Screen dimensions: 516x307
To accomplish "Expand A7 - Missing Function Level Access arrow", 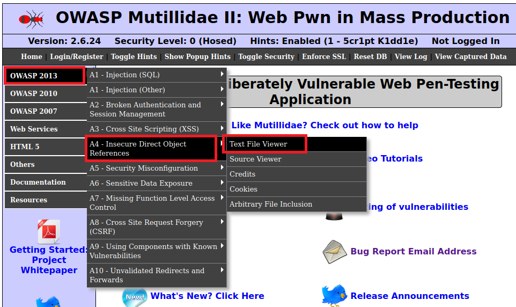I will coord(222,198).
